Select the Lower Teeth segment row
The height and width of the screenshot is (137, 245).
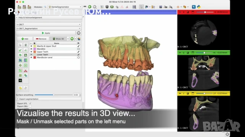pos(55,55)
